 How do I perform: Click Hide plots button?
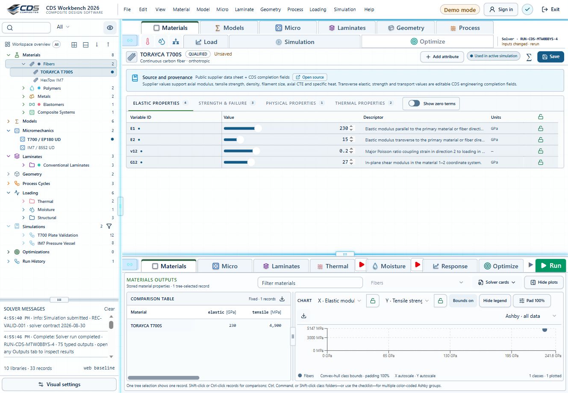tap(544, 282)
